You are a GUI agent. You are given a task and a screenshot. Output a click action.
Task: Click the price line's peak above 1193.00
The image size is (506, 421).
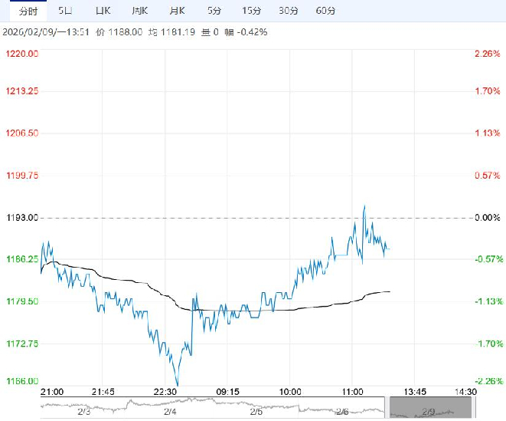[x=364, y=206]
